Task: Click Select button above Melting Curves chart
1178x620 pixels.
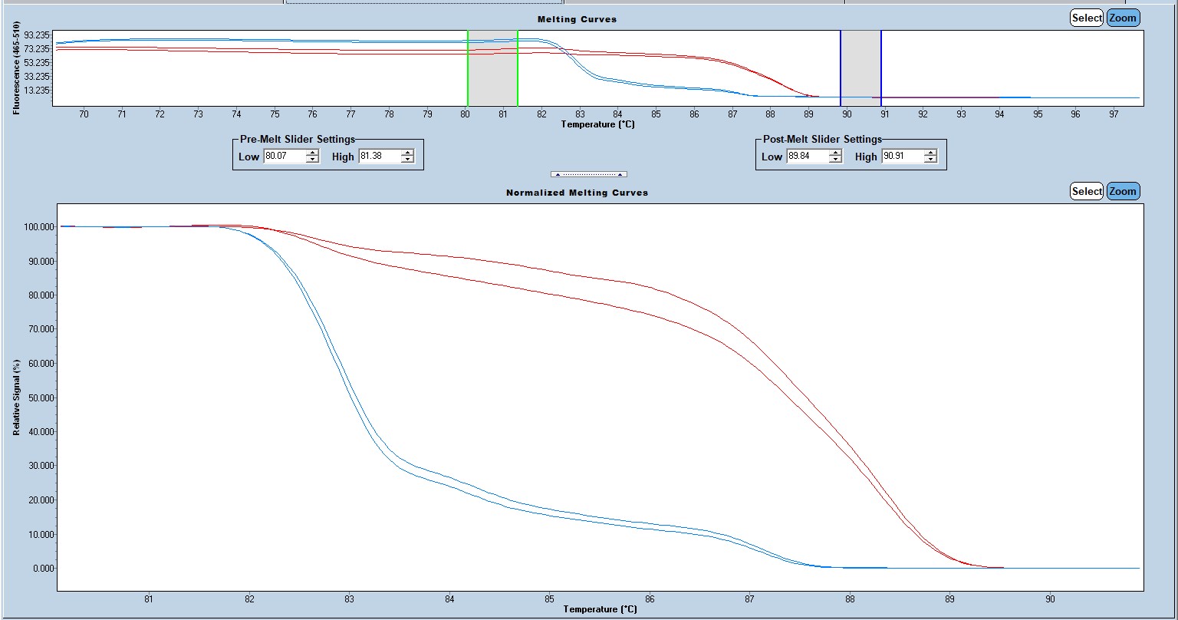Action: (x=1087, y=18)
